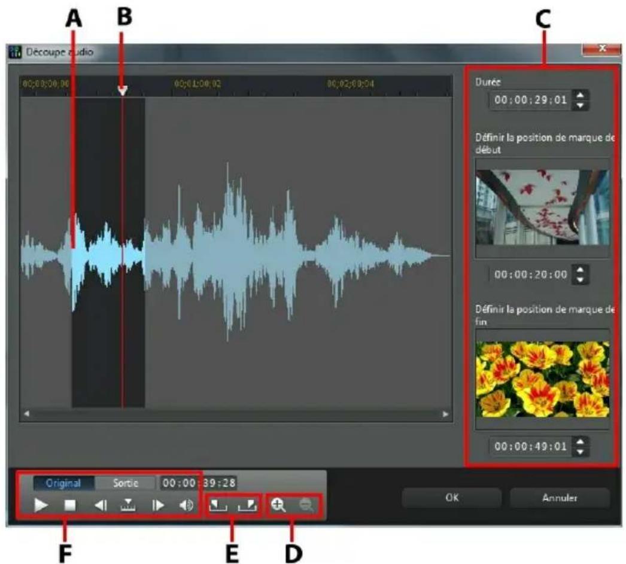The image size is (626, 564).
Task: Open the seek-by-time search icon
Action: click(127, 505)
